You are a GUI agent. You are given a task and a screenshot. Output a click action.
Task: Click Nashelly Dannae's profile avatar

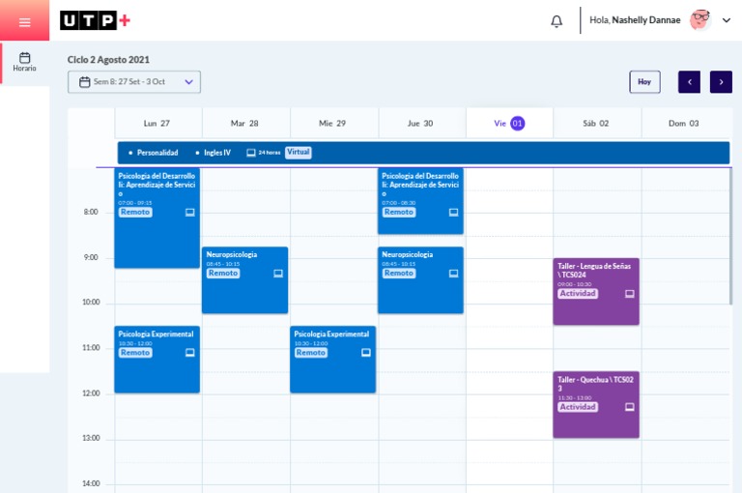click(x=699, y=20)
